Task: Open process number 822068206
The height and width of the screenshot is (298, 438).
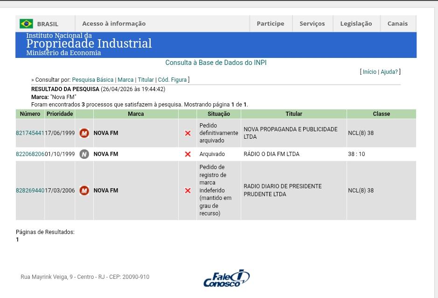Action: coord(30,154)
